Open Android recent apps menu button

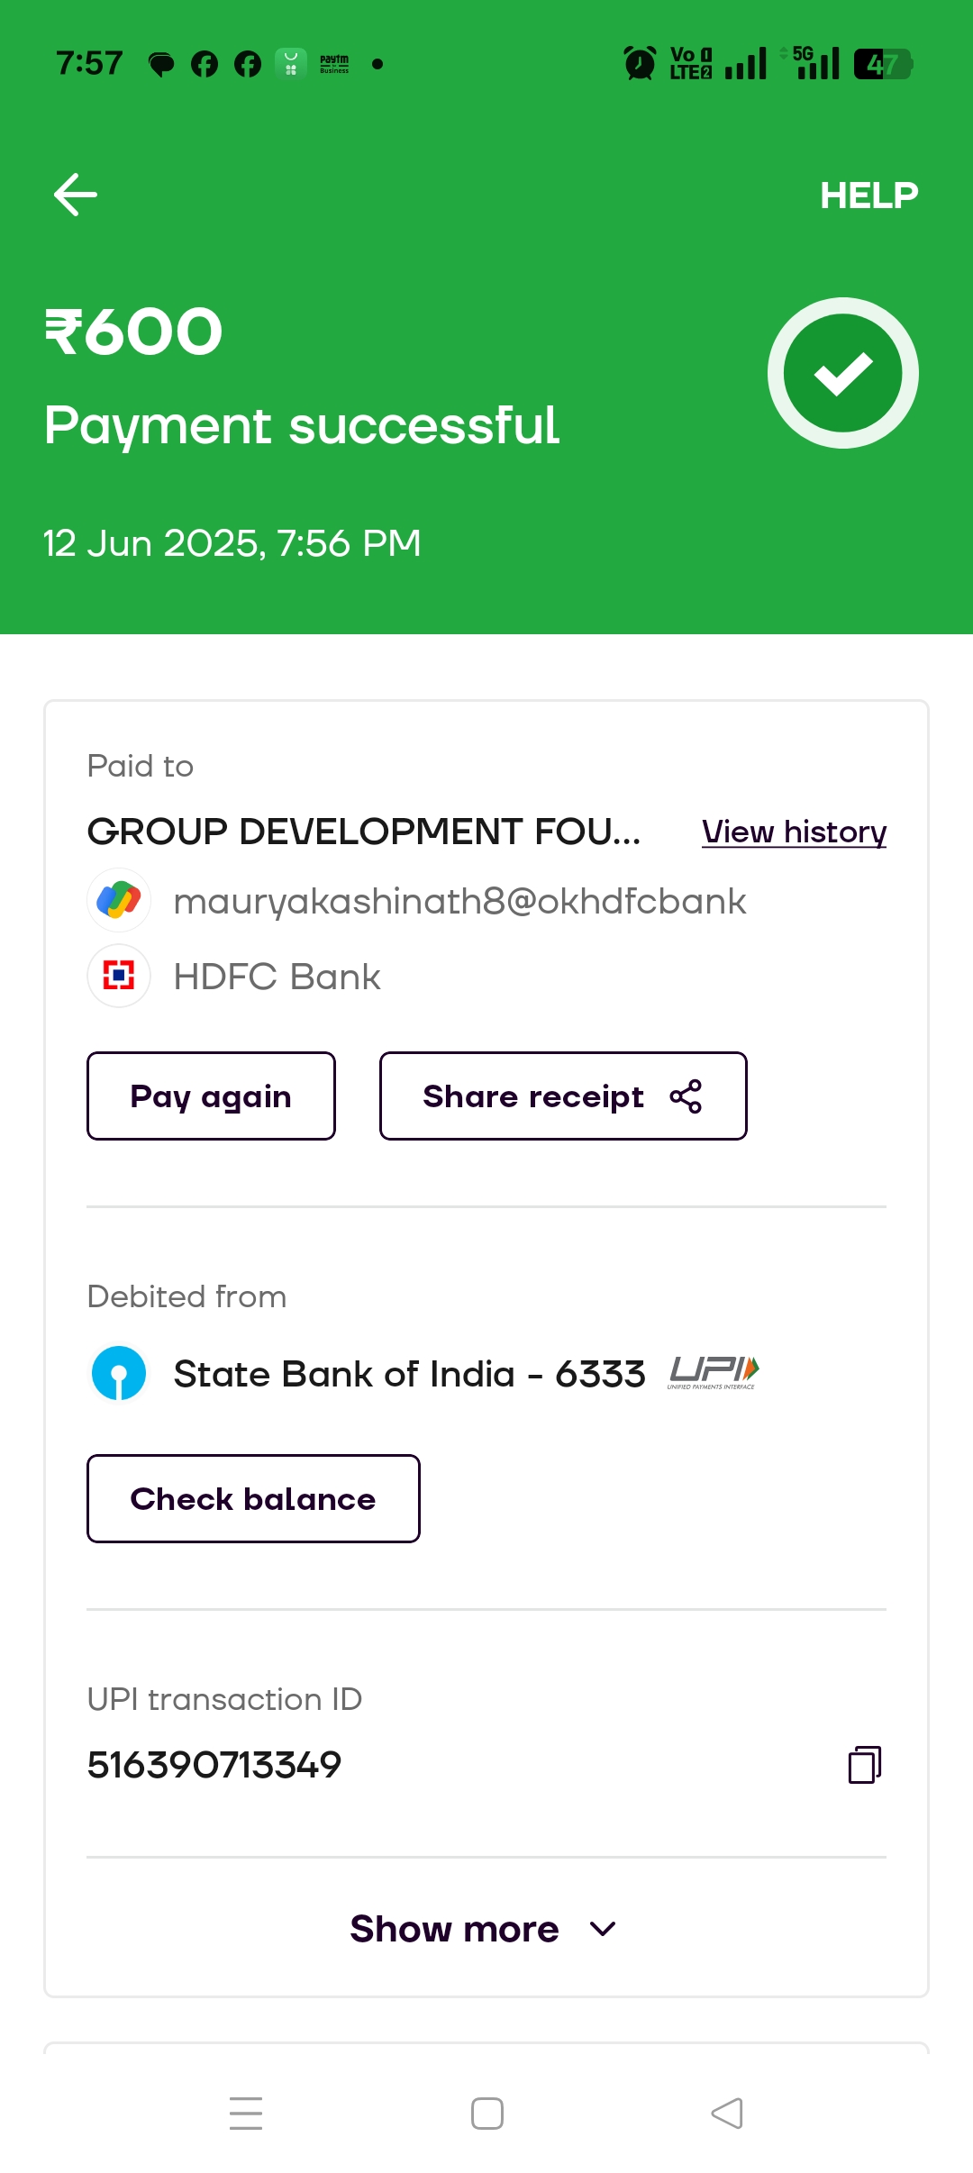[246, 2113]
